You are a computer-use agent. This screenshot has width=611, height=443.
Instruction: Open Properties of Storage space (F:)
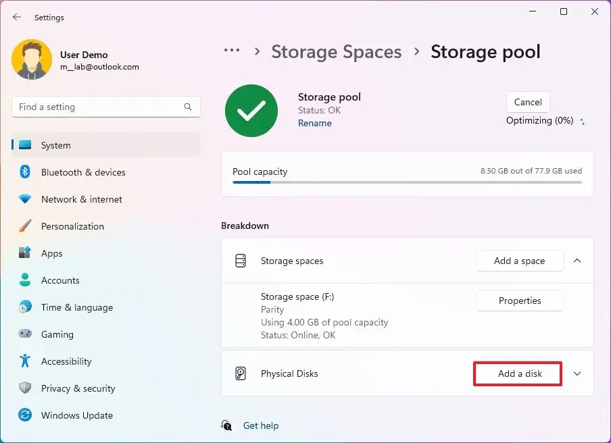[519, 301]
